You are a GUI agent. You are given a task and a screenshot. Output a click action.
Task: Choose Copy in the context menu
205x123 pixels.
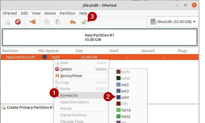tap(81, 82)
